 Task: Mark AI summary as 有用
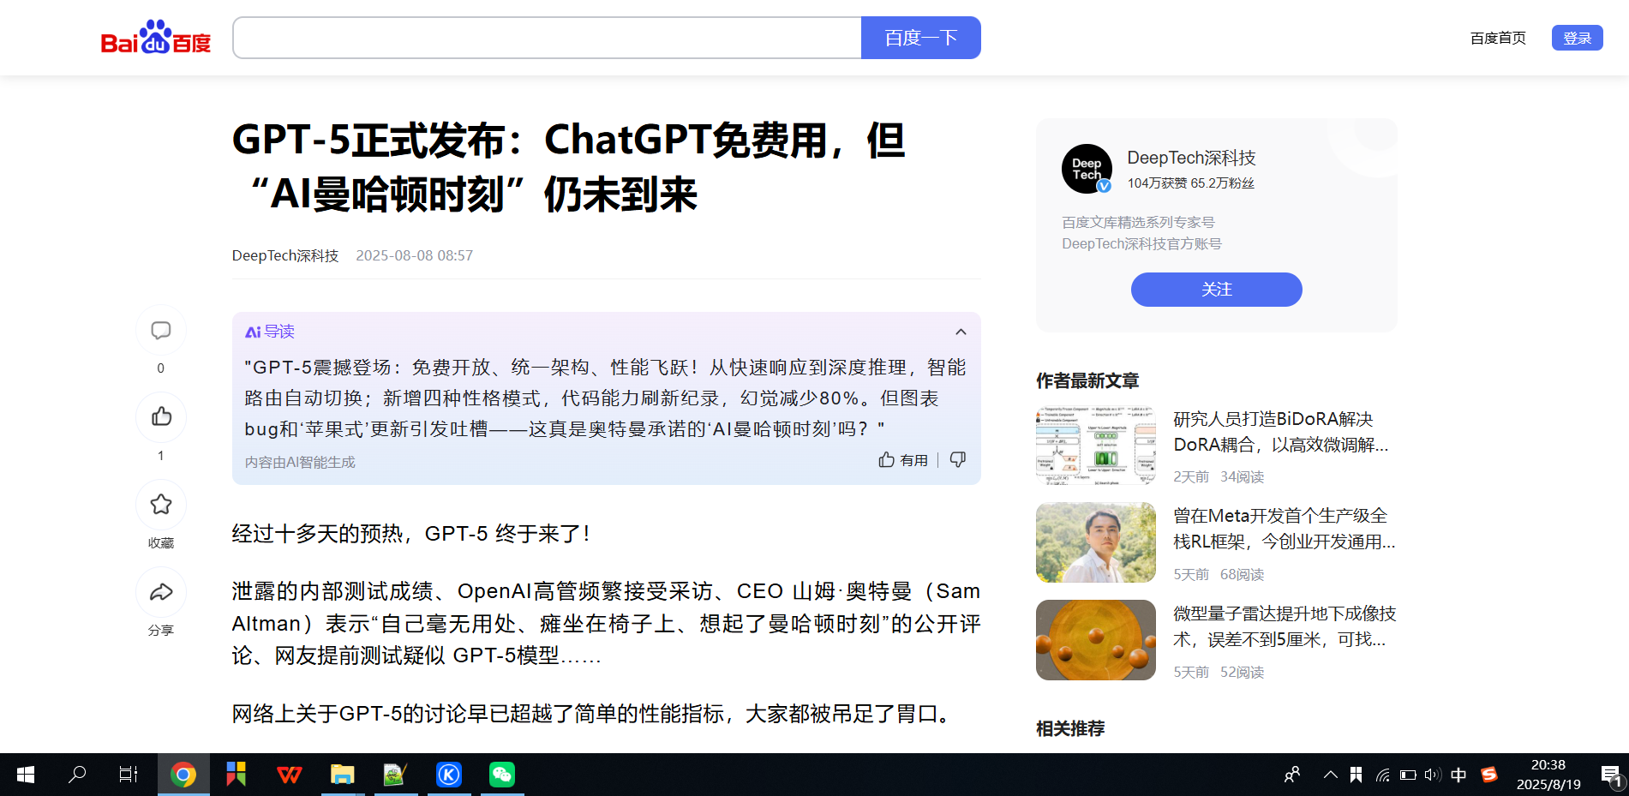click(x=903, y=460)
